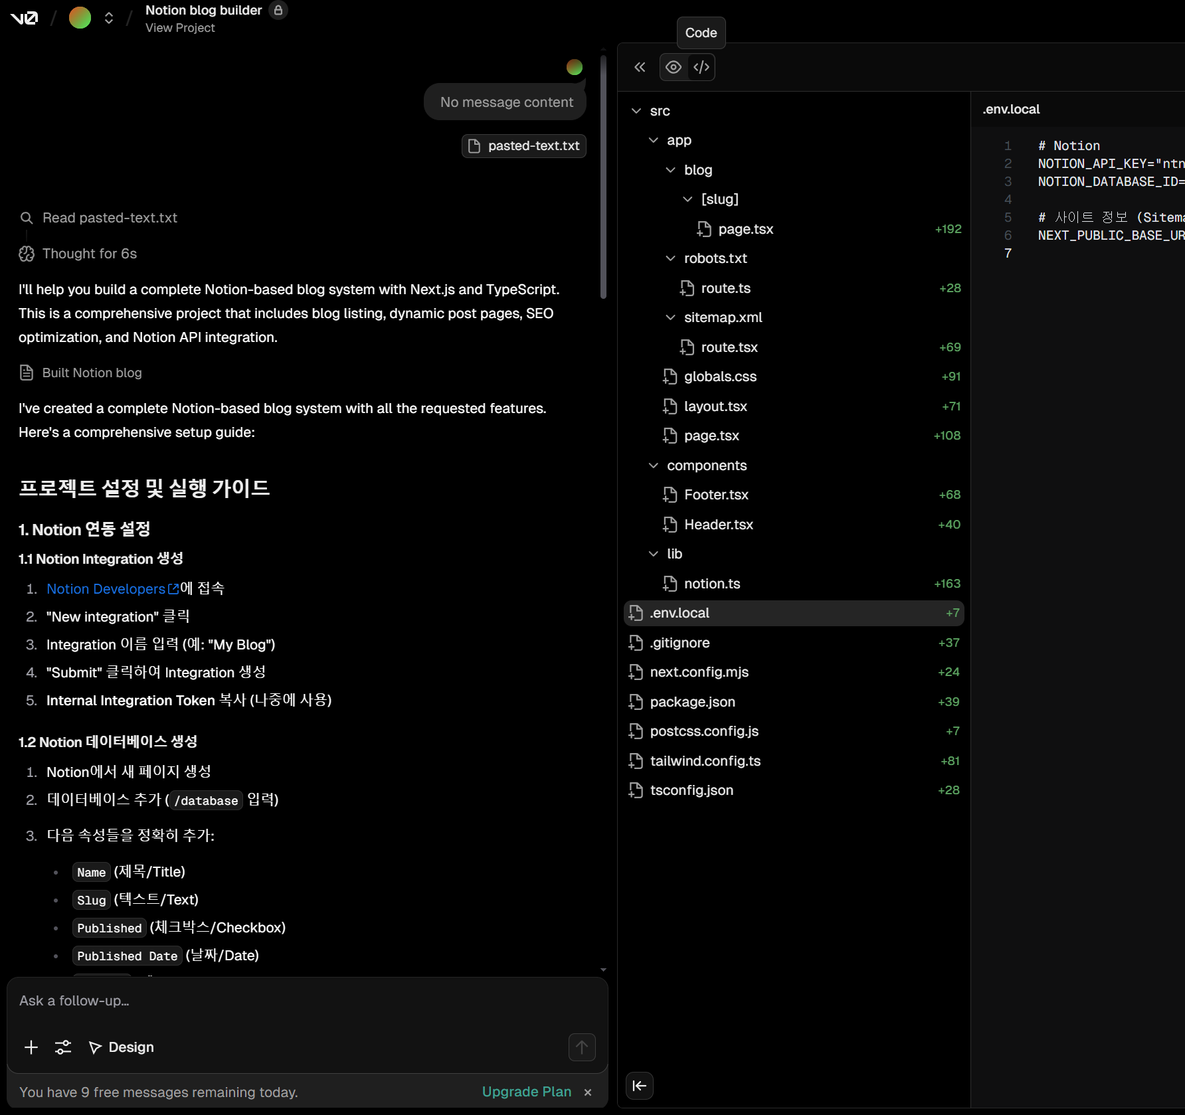Click the v0 logo icon
Viewport: 1185px width, 1115px height.
[x=25, y=18]
